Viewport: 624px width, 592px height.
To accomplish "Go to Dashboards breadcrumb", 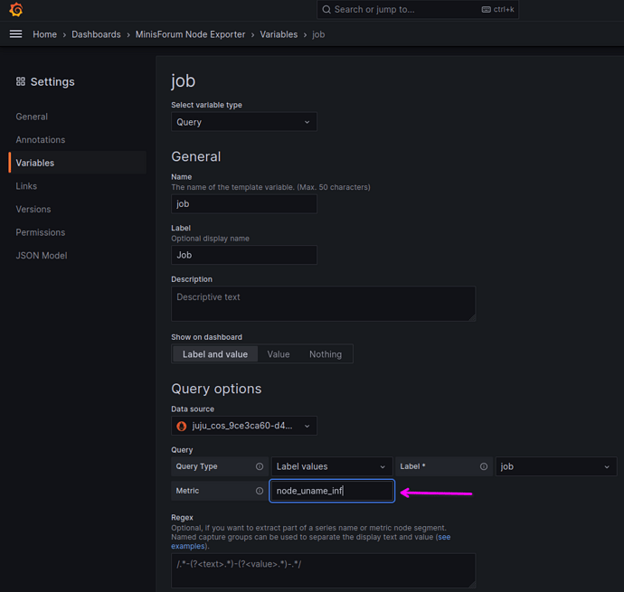I will pyautogui.click(x=96, y=34).
